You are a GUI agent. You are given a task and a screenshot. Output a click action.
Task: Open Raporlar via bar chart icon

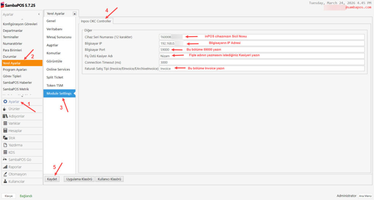tap(5, 167)
